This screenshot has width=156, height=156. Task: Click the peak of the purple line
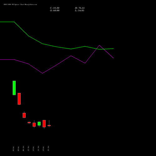[x=99, y=45]
